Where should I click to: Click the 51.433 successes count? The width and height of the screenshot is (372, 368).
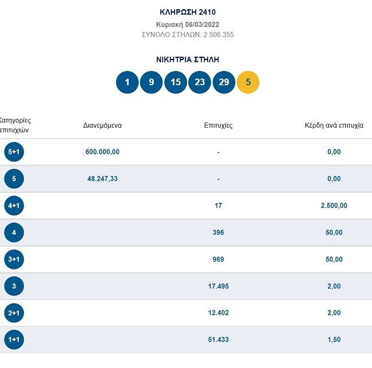click(218, 339)
